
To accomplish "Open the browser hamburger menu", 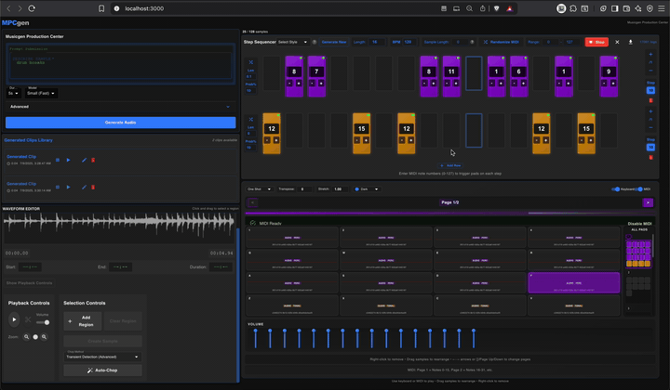I will click(x=661, y=8).
